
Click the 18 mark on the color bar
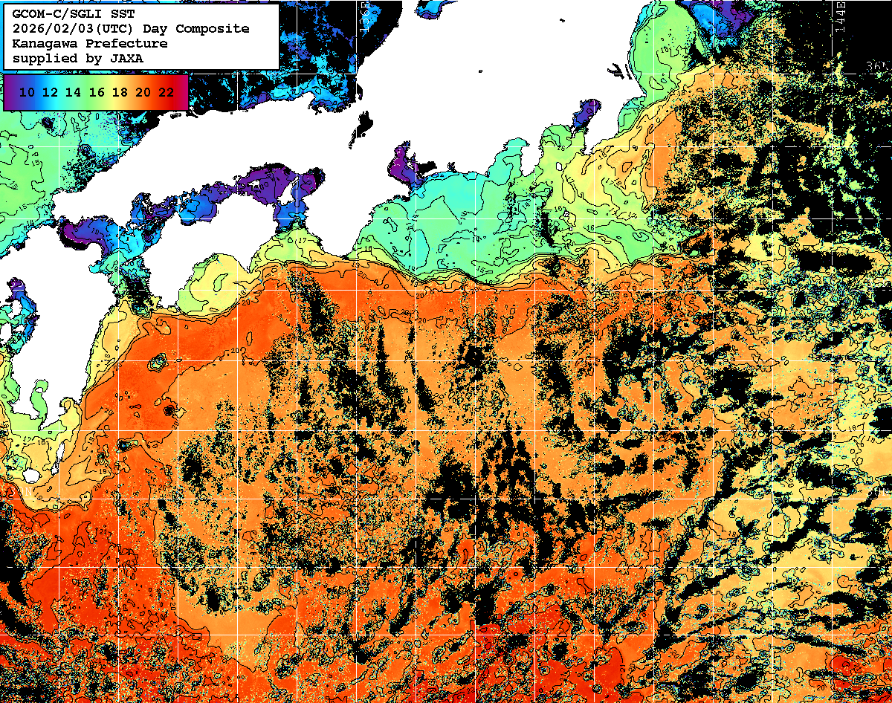pyautogui.click(x=120, y=92)
